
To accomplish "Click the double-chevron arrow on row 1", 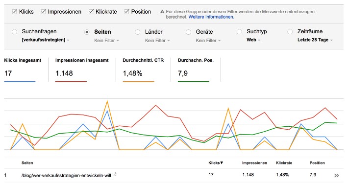I will click(x=336, y=176).
